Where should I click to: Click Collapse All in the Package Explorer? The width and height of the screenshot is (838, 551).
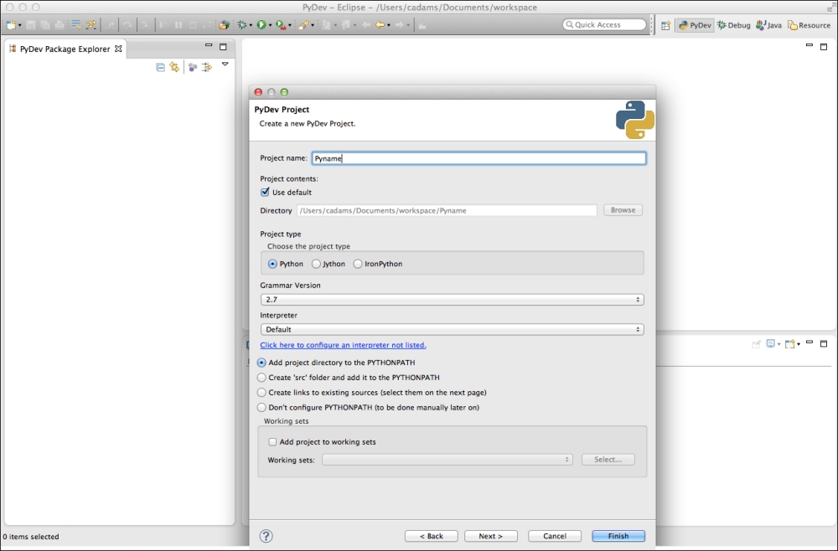coord(160,67)
